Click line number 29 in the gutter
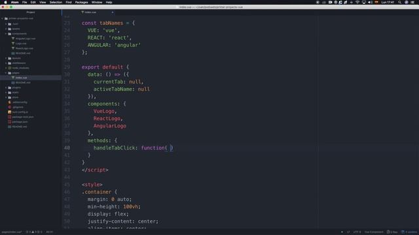This screenshot has width=419, height=235. (67, 67)
